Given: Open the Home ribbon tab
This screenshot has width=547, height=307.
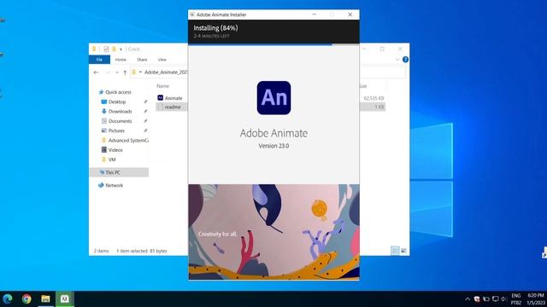Looking at the screenshot, I should pos(121,60).
